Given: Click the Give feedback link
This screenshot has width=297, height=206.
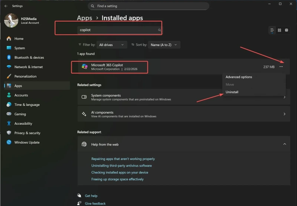Looking at the screenshot, I should click(95, 203).
